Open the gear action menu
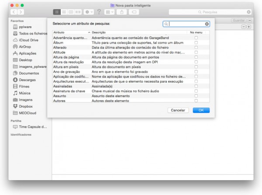This screenshot has width=262, height=195. (x=89, y=12)
